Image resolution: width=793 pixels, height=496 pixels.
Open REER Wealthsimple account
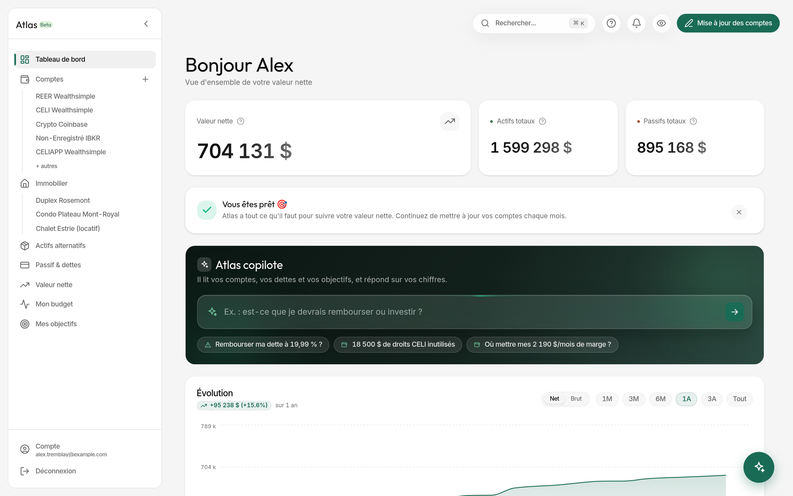pyautogui.click(x=66, y=96)
